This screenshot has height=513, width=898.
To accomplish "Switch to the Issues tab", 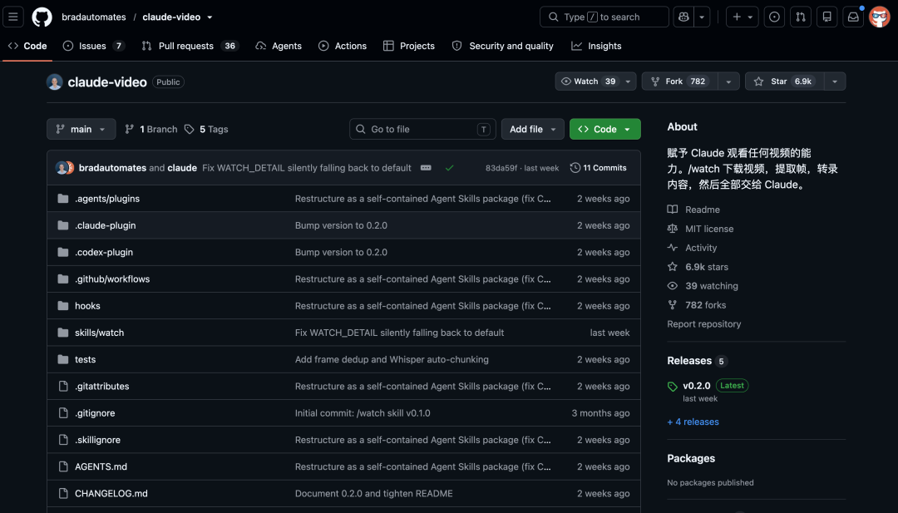I will (94, 46).
